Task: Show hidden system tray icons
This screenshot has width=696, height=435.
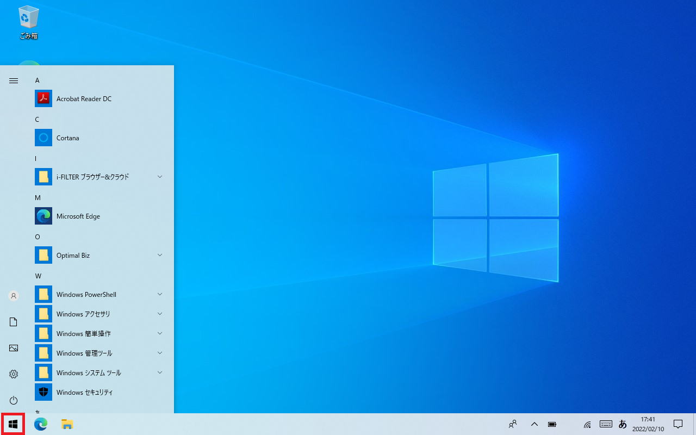Action: click(534, 424)
